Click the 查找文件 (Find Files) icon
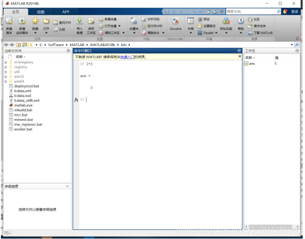 coord(56,22)
